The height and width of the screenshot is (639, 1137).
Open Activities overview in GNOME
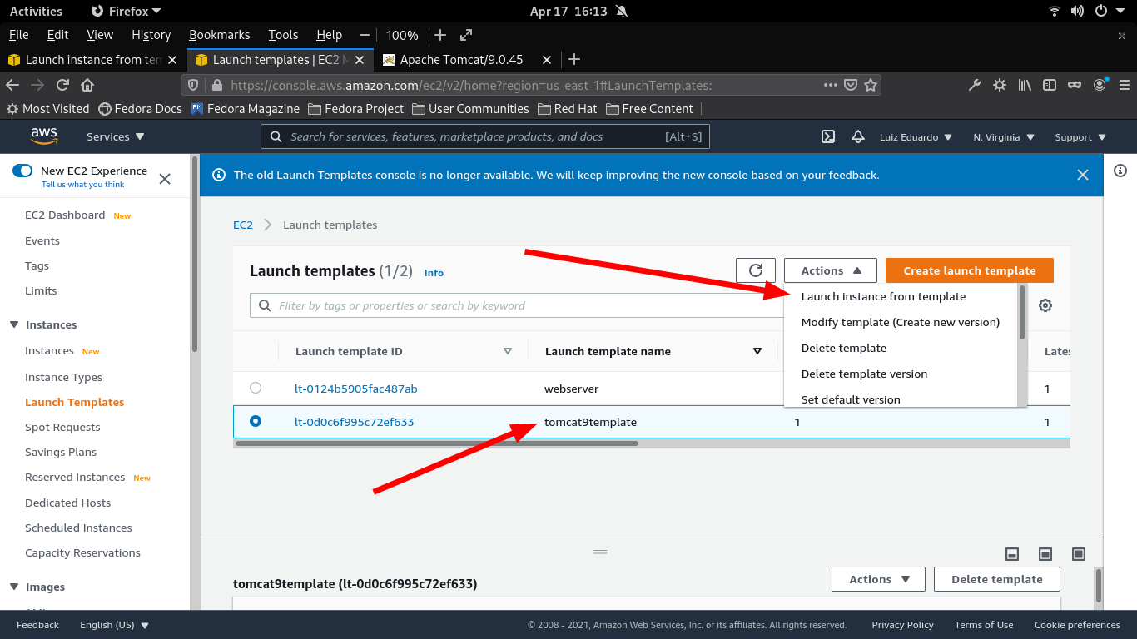click(x=36, y=11)
